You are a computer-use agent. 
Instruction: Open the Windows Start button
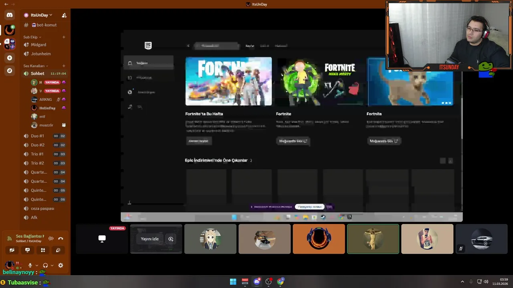233,282
